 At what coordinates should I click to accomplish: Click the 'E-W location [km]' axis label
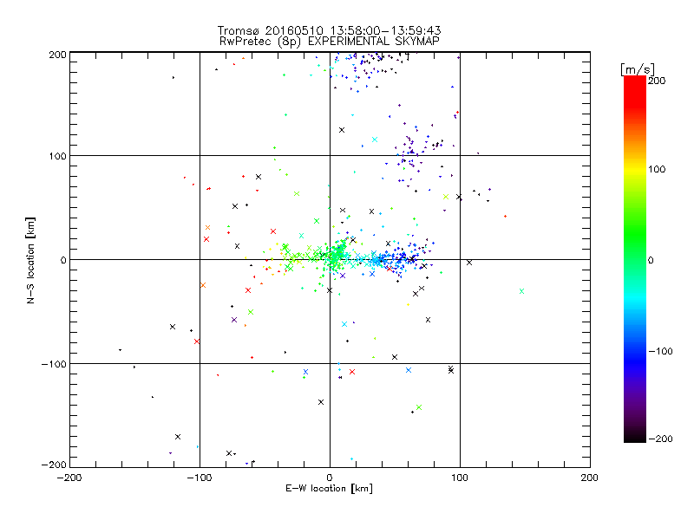(x=329, y=488)
